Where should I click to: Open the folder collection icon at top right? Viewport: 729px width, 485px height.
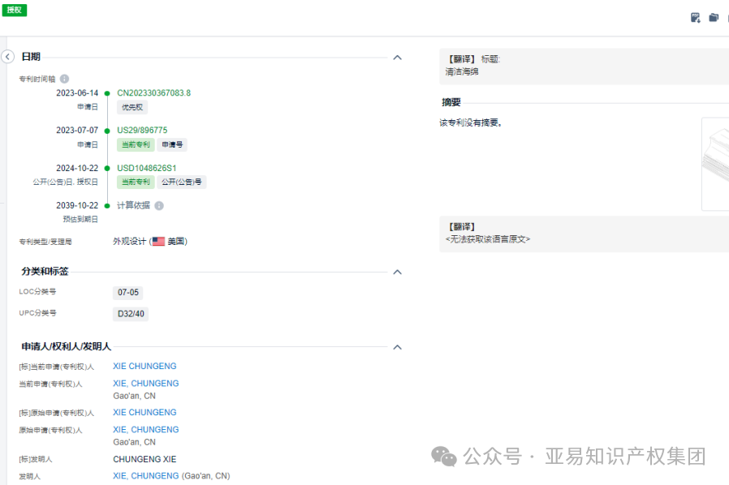click(713, 17)
